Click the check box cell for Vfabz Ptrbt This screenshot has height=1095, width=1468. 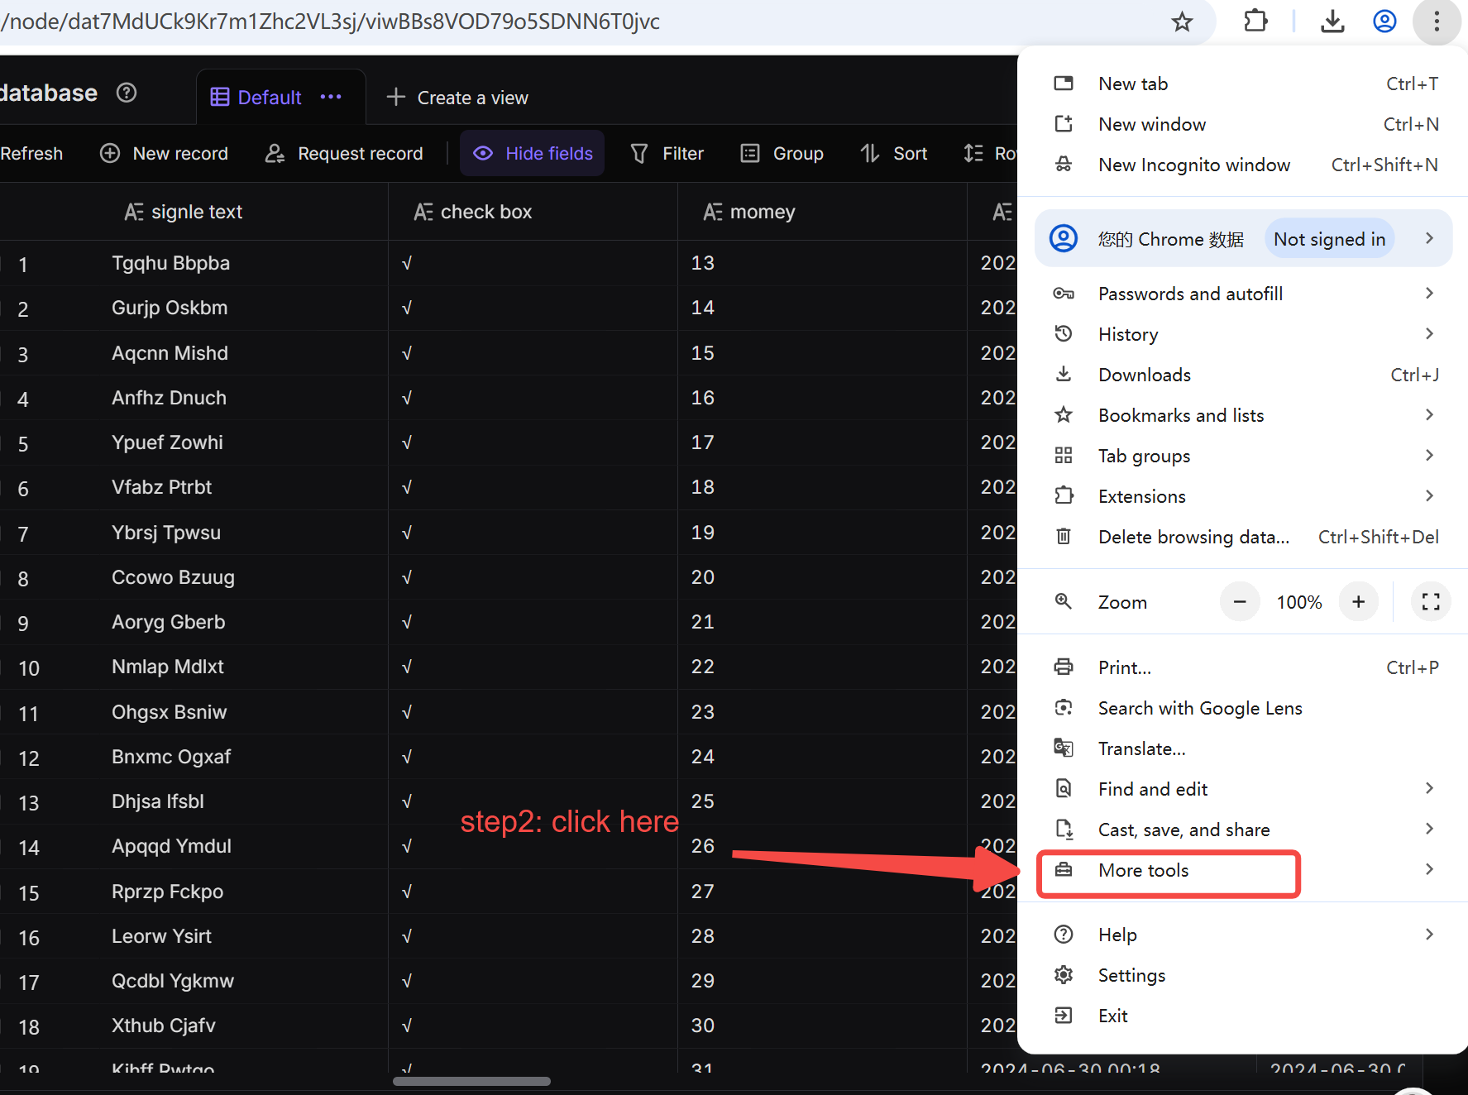533,487
